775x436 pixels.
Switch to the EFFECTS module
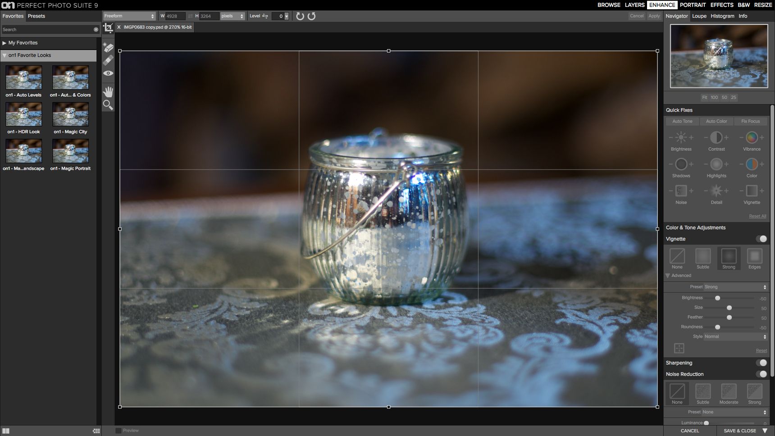[x=722, y=5]
